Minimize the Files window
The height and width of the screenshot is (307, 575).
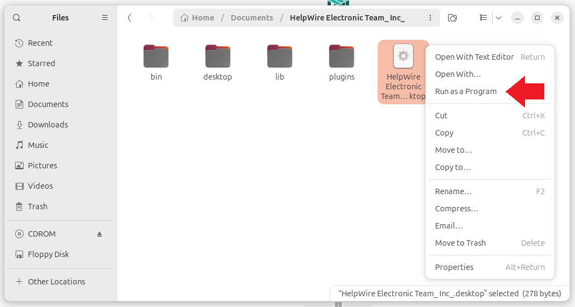517,18
